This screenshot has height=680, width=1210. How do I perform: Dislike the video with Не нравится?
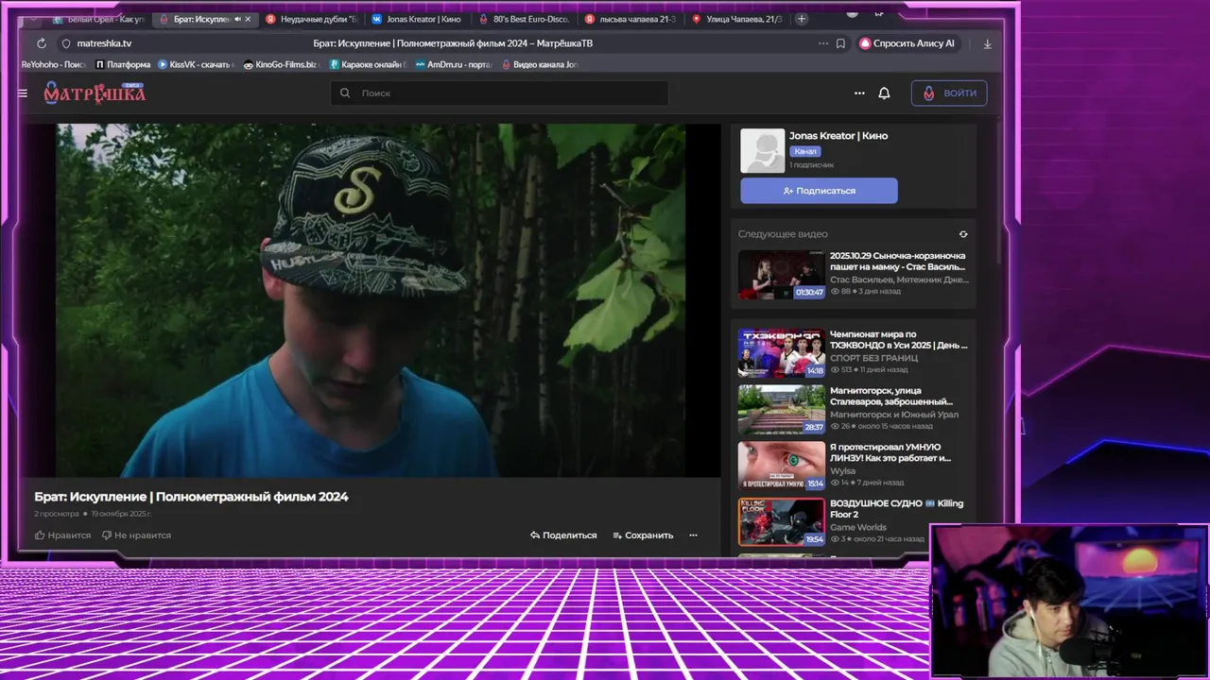click(136, 535)
